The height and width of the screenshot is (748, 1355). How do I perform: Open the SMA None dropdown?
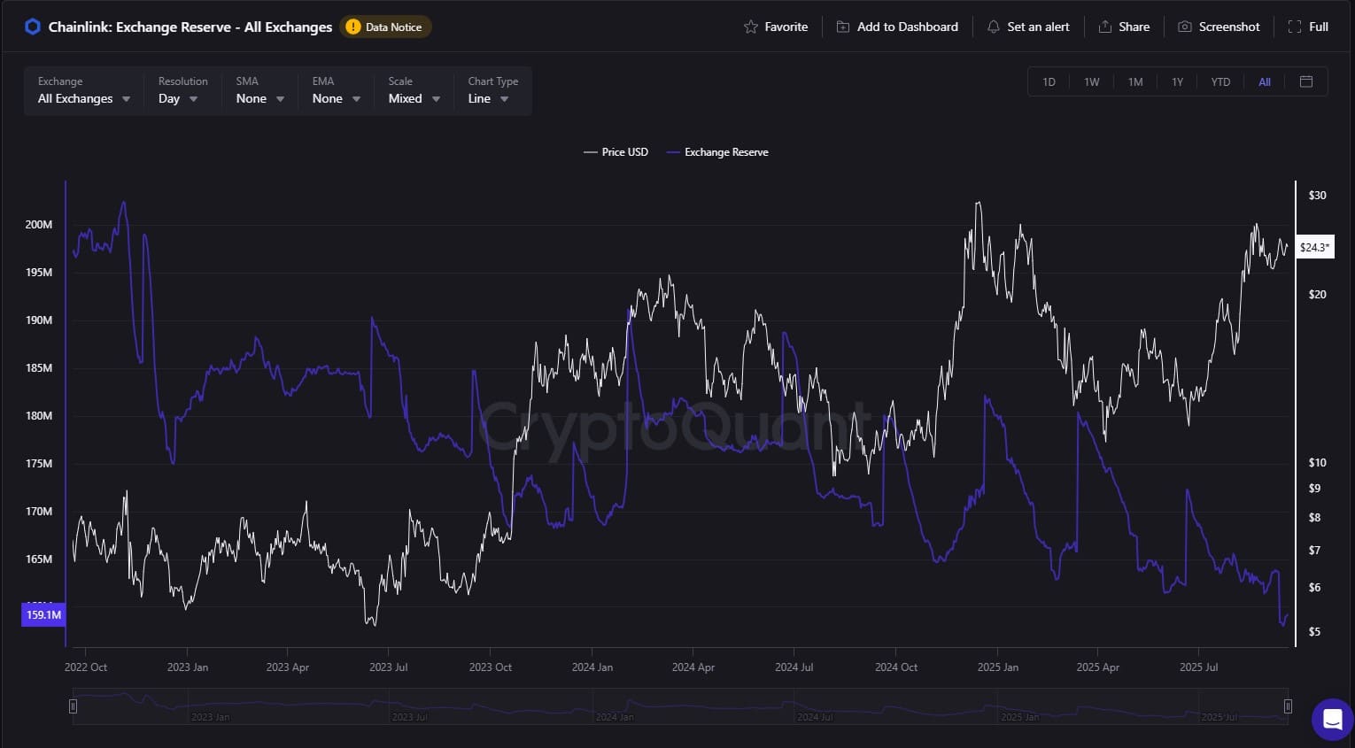pos(259,90)
